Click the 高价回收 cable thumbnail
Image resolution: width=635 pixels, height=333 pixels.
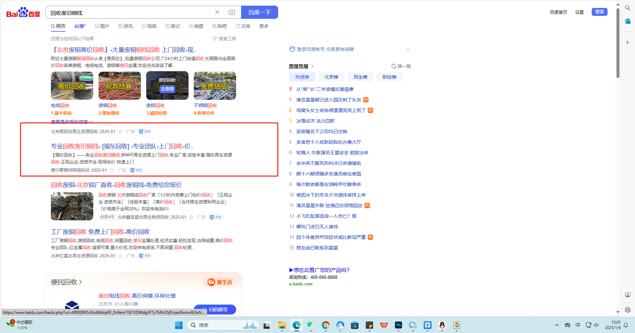[x=72, y=86]
